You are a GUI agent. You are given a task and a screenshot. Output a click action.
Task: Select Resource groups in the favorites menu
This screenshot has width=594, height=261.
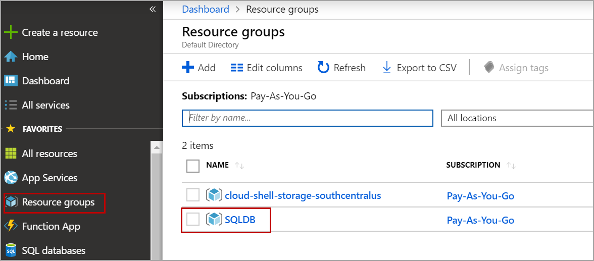[58, 202]
